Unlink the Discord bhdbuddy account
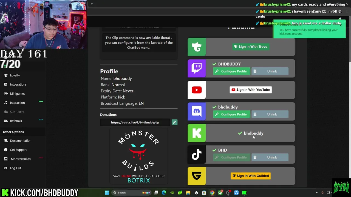Screen dimensions: 351x197 click(270, 114)
